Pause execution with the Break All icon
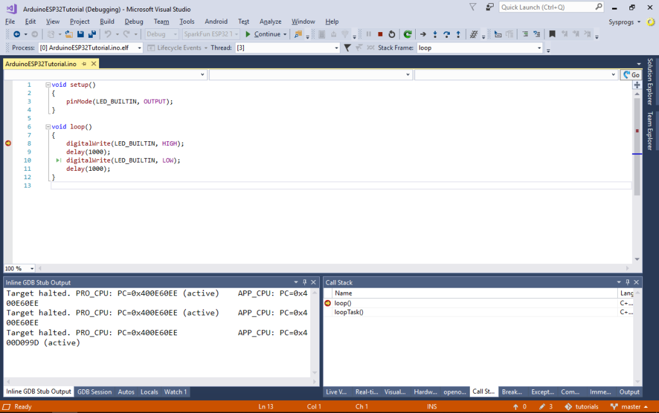 pos(369,33)
